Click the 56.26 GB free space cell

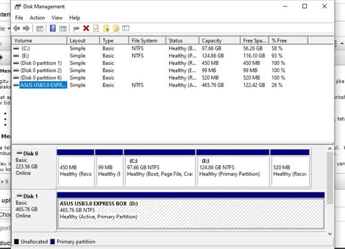tap(253, 48)
